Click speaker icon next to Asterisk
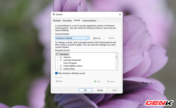This screenshot has width=176, height=108. (x=61, y=57)
